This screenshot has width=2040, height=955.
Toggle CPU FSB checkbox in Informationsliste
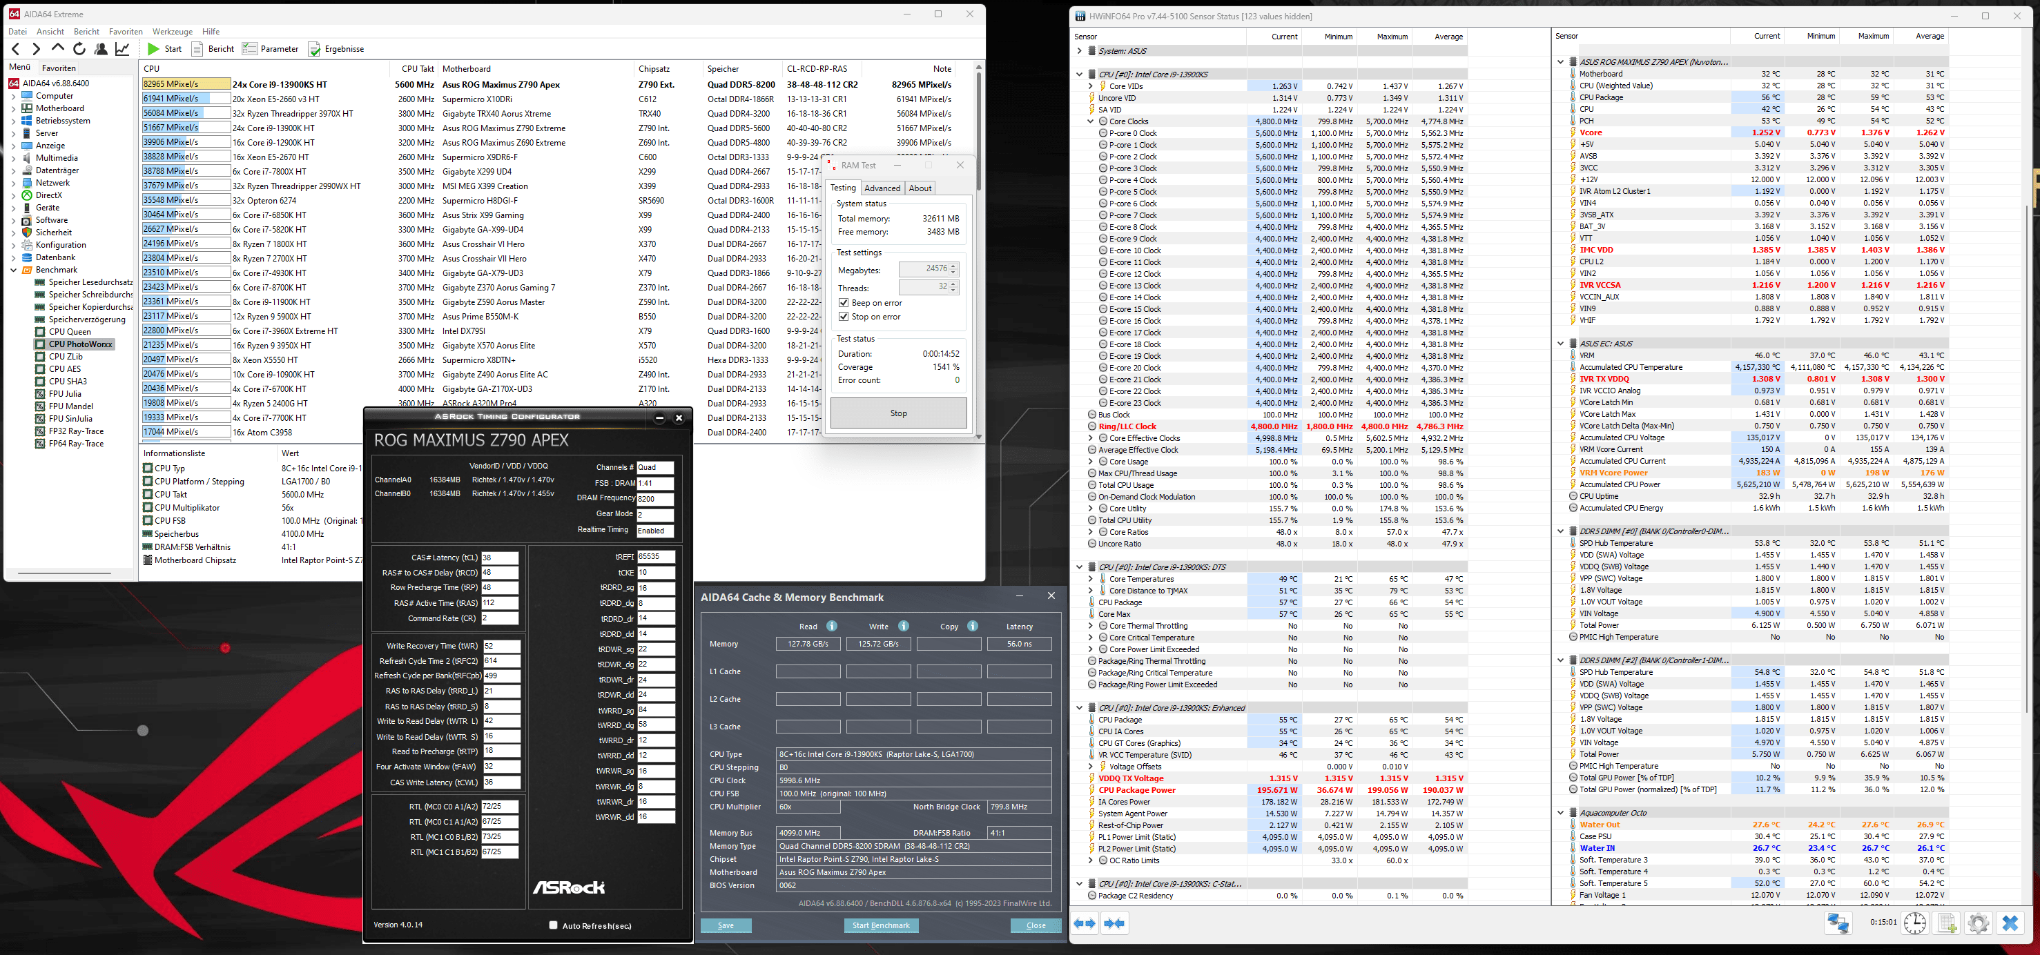tap(147, 520)
